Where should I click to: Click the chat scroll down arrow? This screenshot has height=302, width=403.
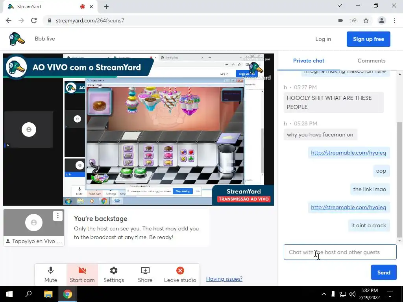pos(399,241)
